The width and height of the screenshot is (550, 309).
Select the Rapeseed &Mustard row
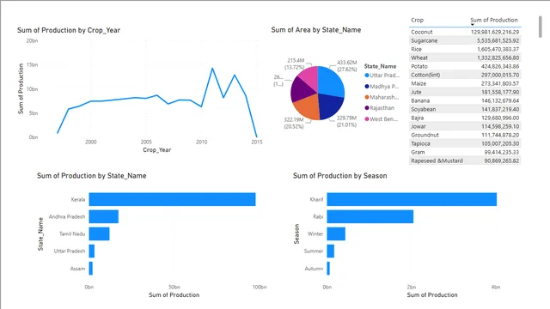[x=465, y=161]
